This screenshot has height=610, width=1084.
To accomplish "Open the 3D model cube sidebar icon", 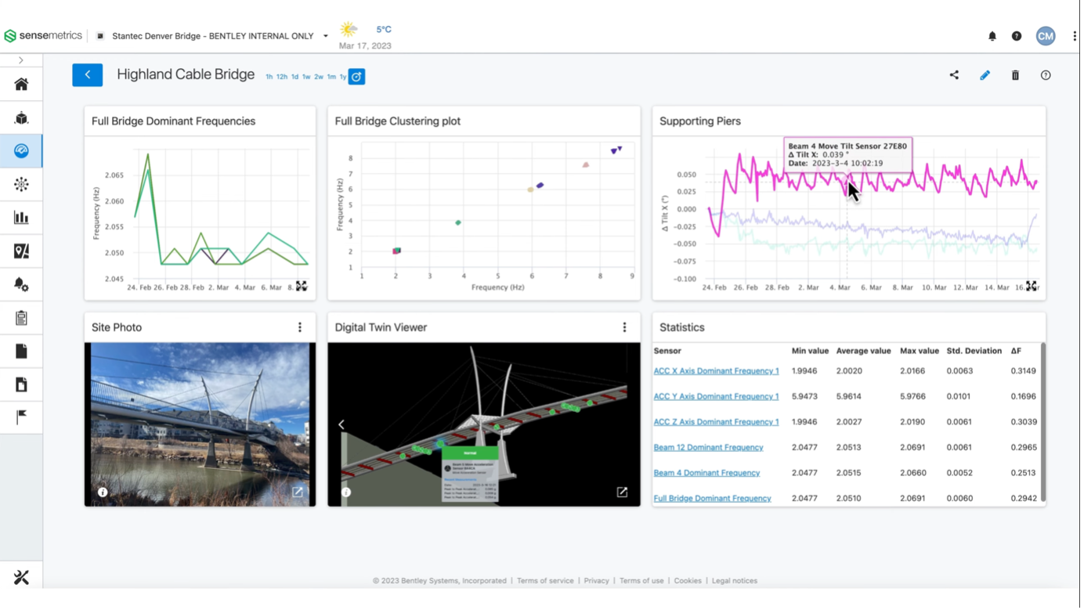I will [x=21, y=117].
